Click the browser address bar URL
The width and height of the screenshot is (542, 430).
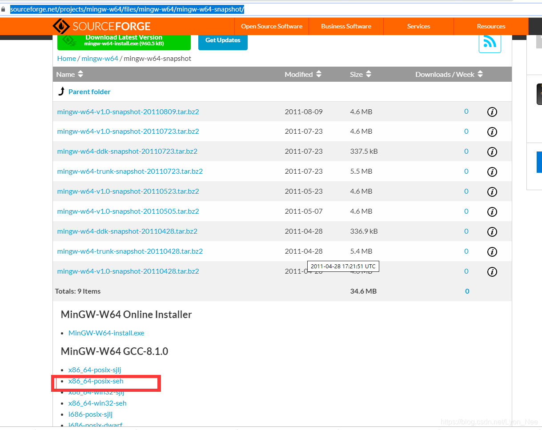[x=127, y=9]
